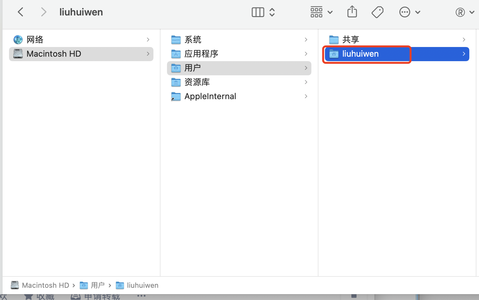
Task: Click liuhuiwen in the path bar
Action: coord(137,285)
